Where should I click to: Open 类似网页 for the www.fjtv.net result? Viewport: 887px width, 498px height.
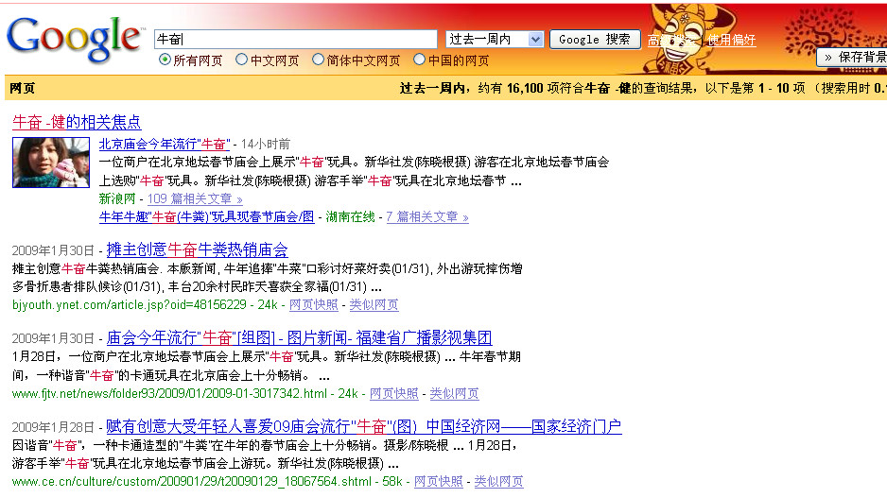point(454,394)
